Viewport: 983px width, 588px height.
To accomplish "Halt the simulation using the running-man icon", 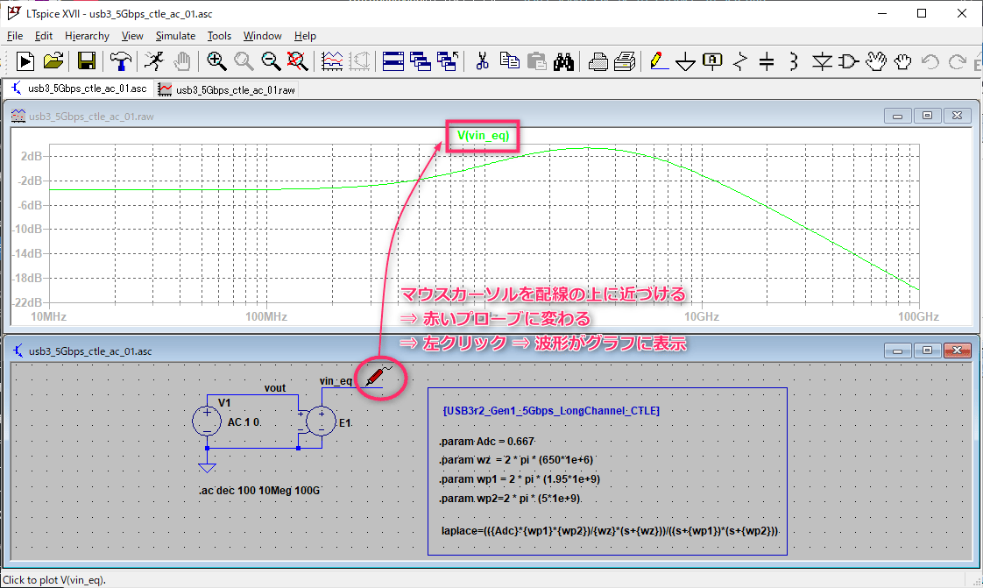I will click(x=155, y=61).
